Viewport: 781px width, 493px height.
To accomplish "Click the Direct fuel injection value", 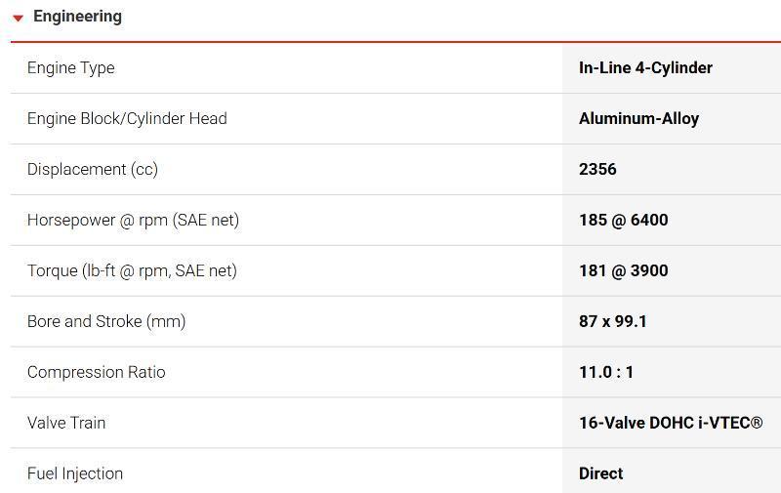I will (x=600, y=474).
